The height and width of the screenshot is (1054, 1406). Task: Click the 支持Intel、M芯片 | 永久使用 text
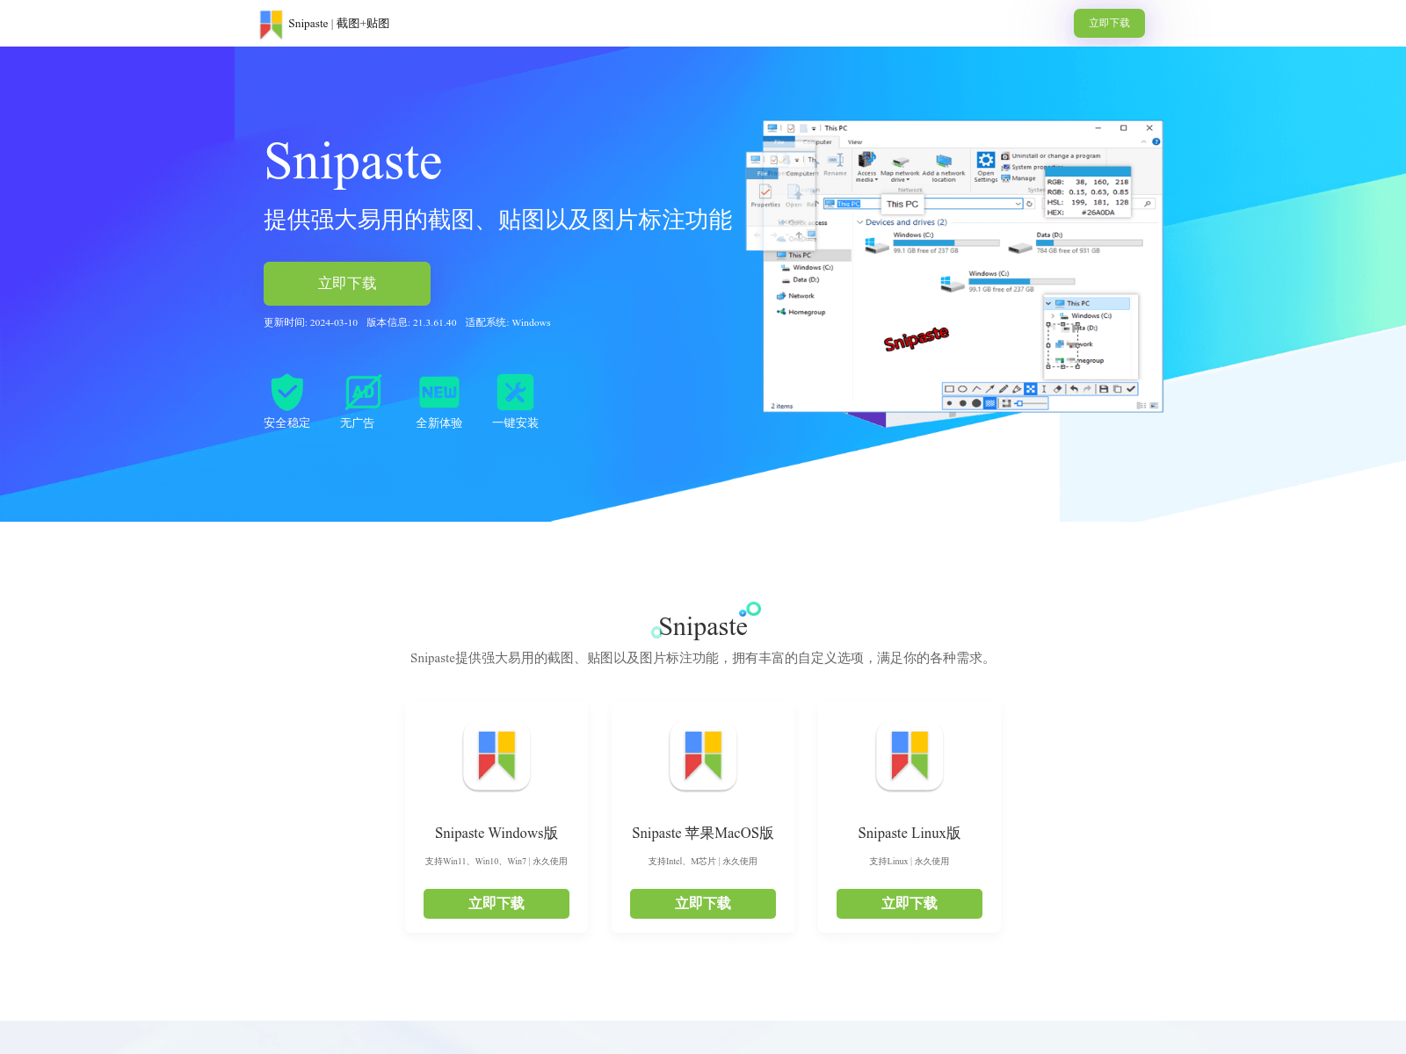click(703, 862)
